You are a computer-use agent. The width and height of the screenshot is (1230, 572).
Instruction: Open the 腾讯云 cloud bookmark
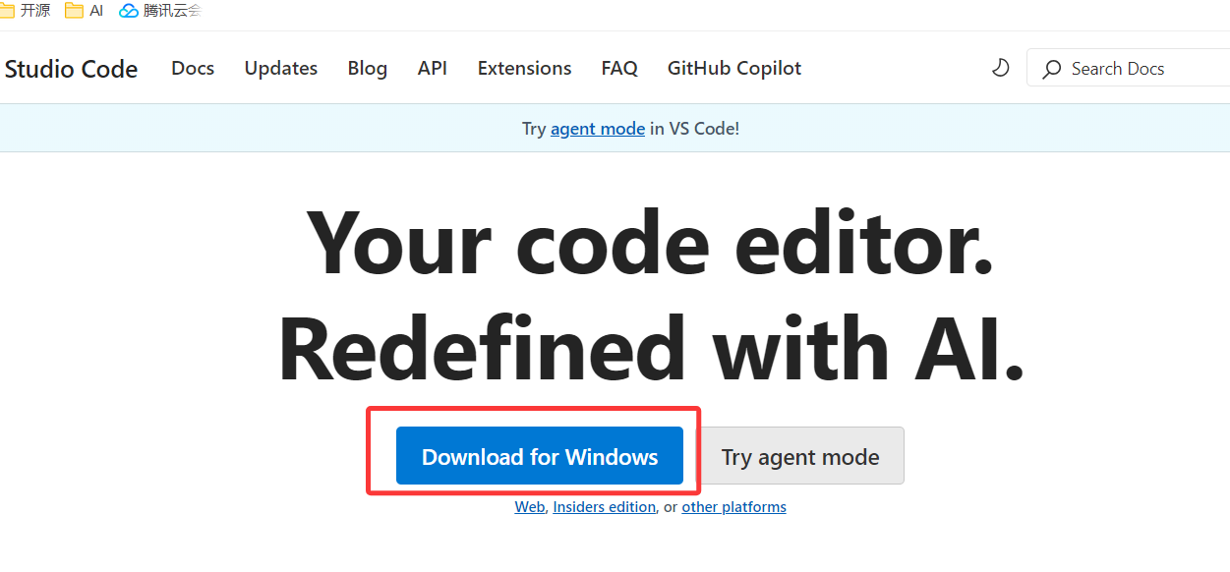[x=160, y=11]
